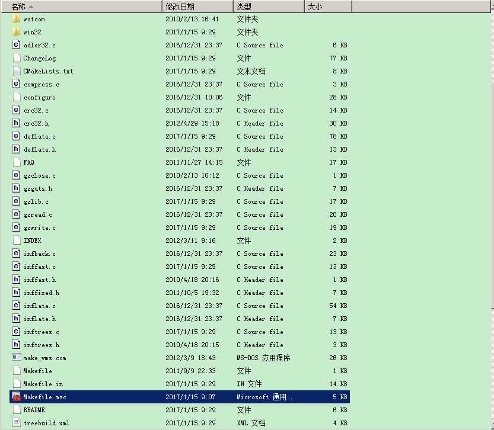Select the INDEX file icon
This screenshot has height=430, width=494.
[x=17, y=240]
